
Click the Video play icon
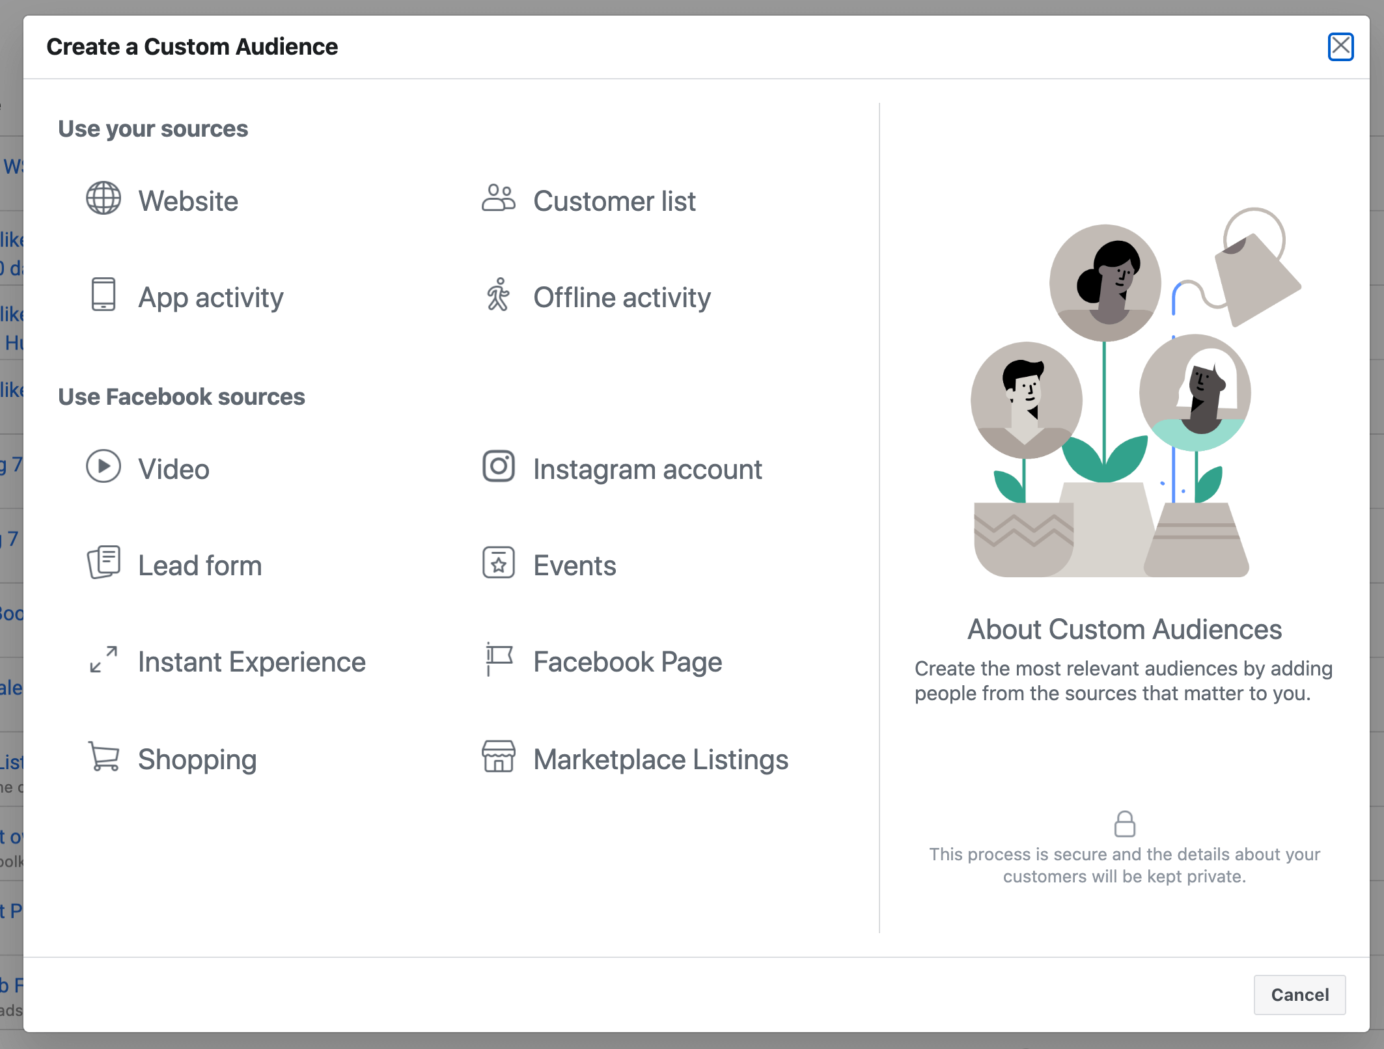point(104,466)
